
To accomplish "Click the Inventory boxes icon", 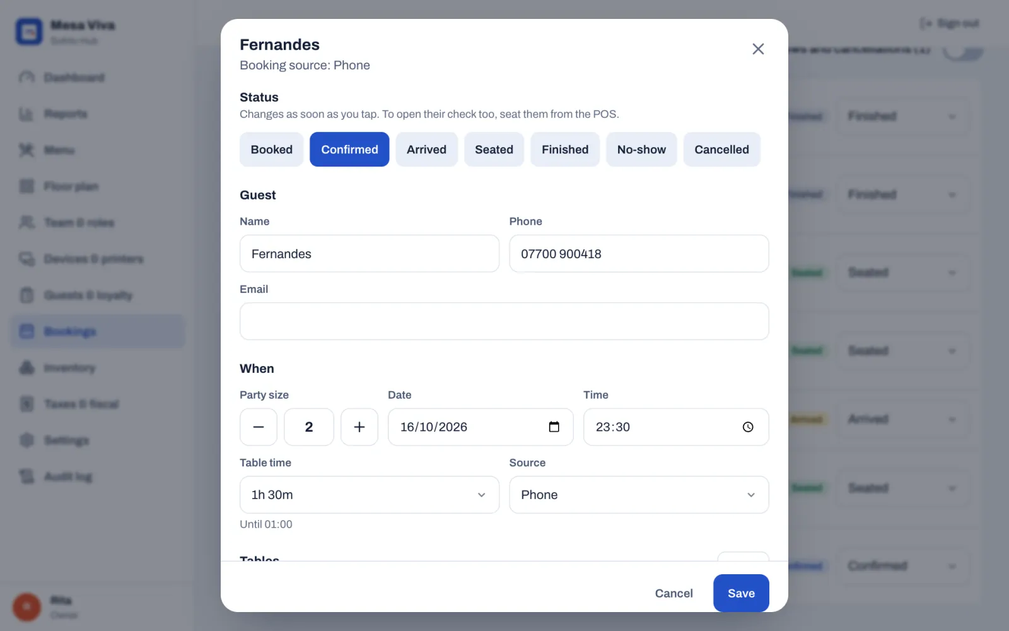I will click(26, 368).
